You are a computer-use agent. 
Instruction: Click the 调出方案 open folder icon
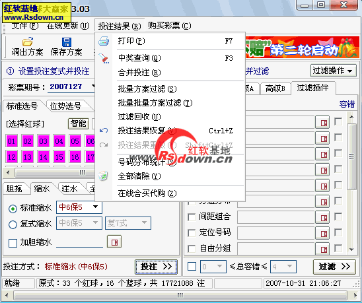[x=28, y=42]
